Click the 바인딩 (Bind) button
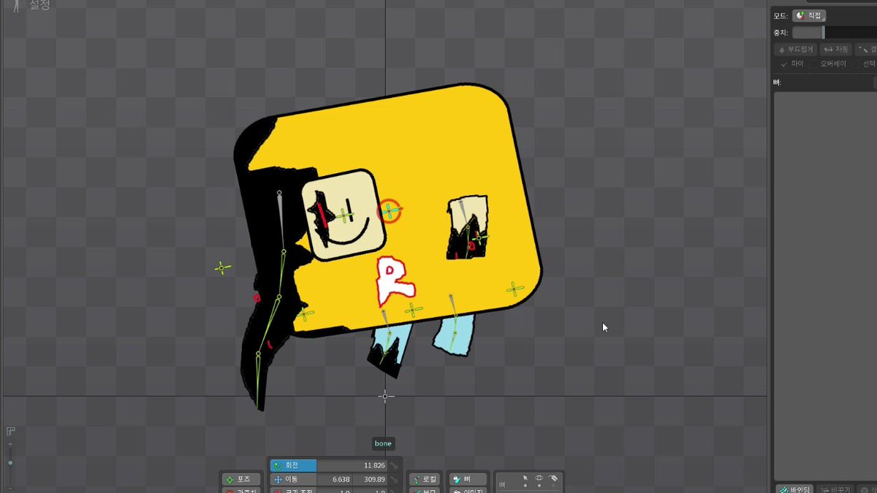Image resolution: width=877 pixels, height=493 pixels. pos(794,489)
